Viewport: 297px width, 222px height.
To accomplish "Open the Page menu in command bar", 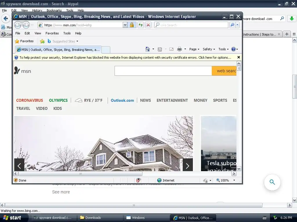I will [194, 49].
